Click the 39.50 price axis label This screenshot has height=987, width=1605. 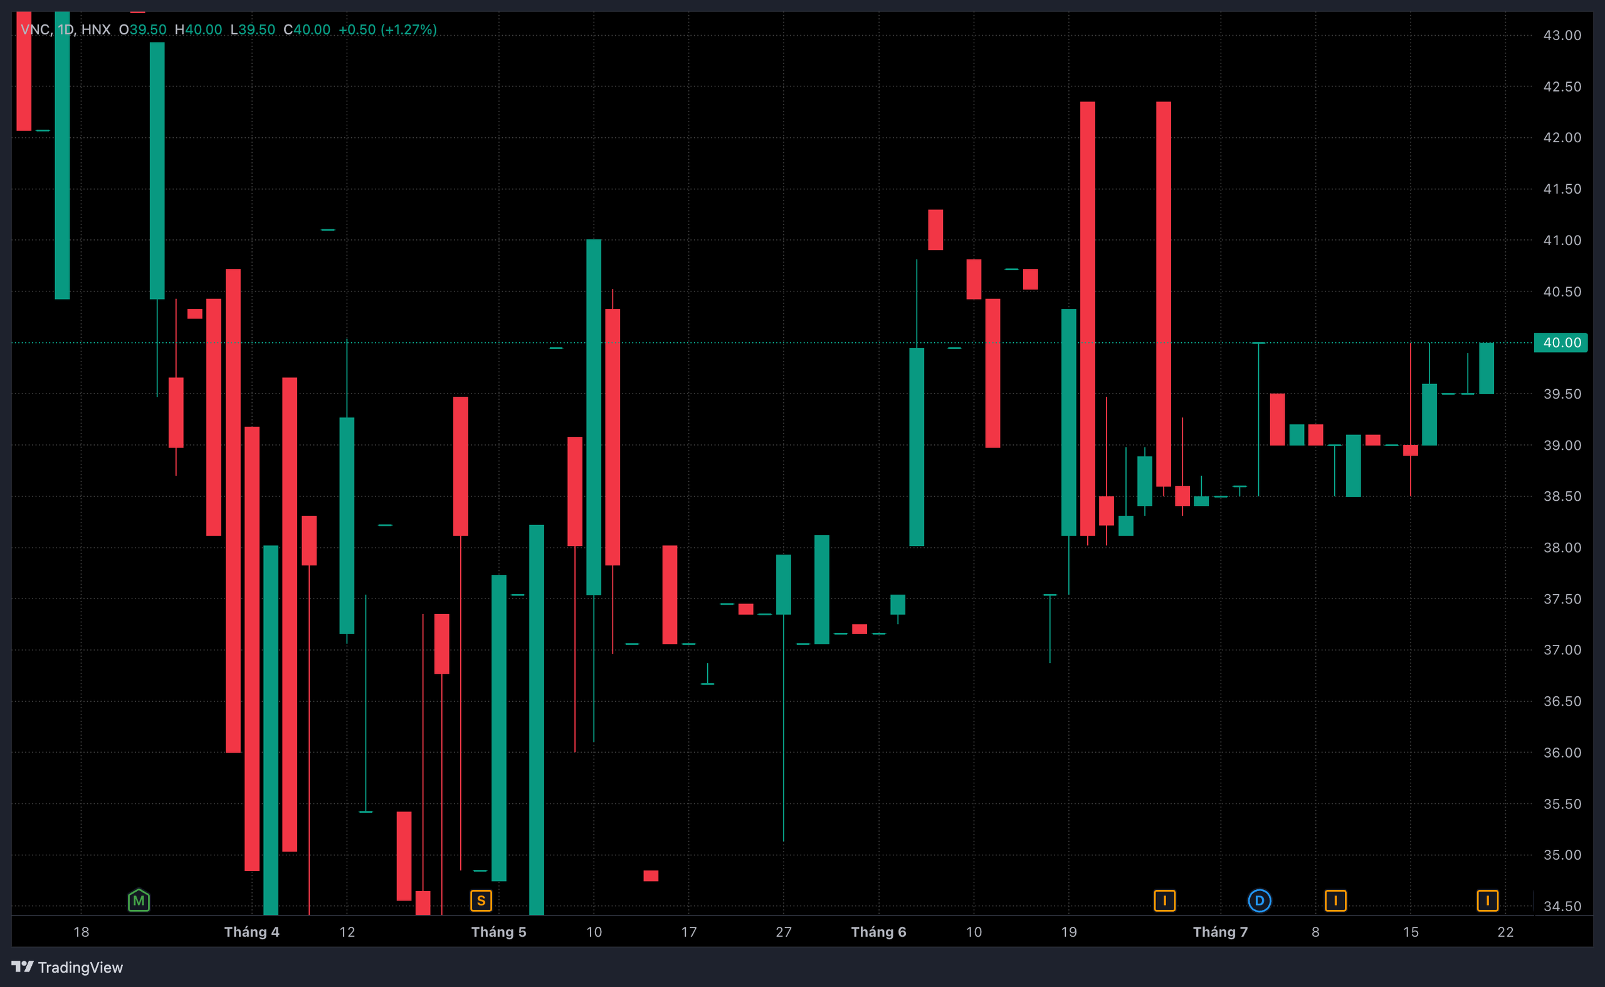[1562, 394]
